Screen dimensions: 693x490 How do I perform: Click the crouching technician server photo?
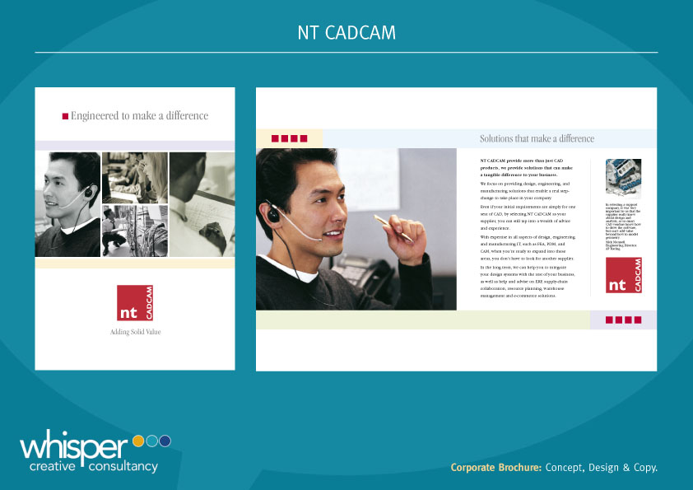tap(135, 231)
